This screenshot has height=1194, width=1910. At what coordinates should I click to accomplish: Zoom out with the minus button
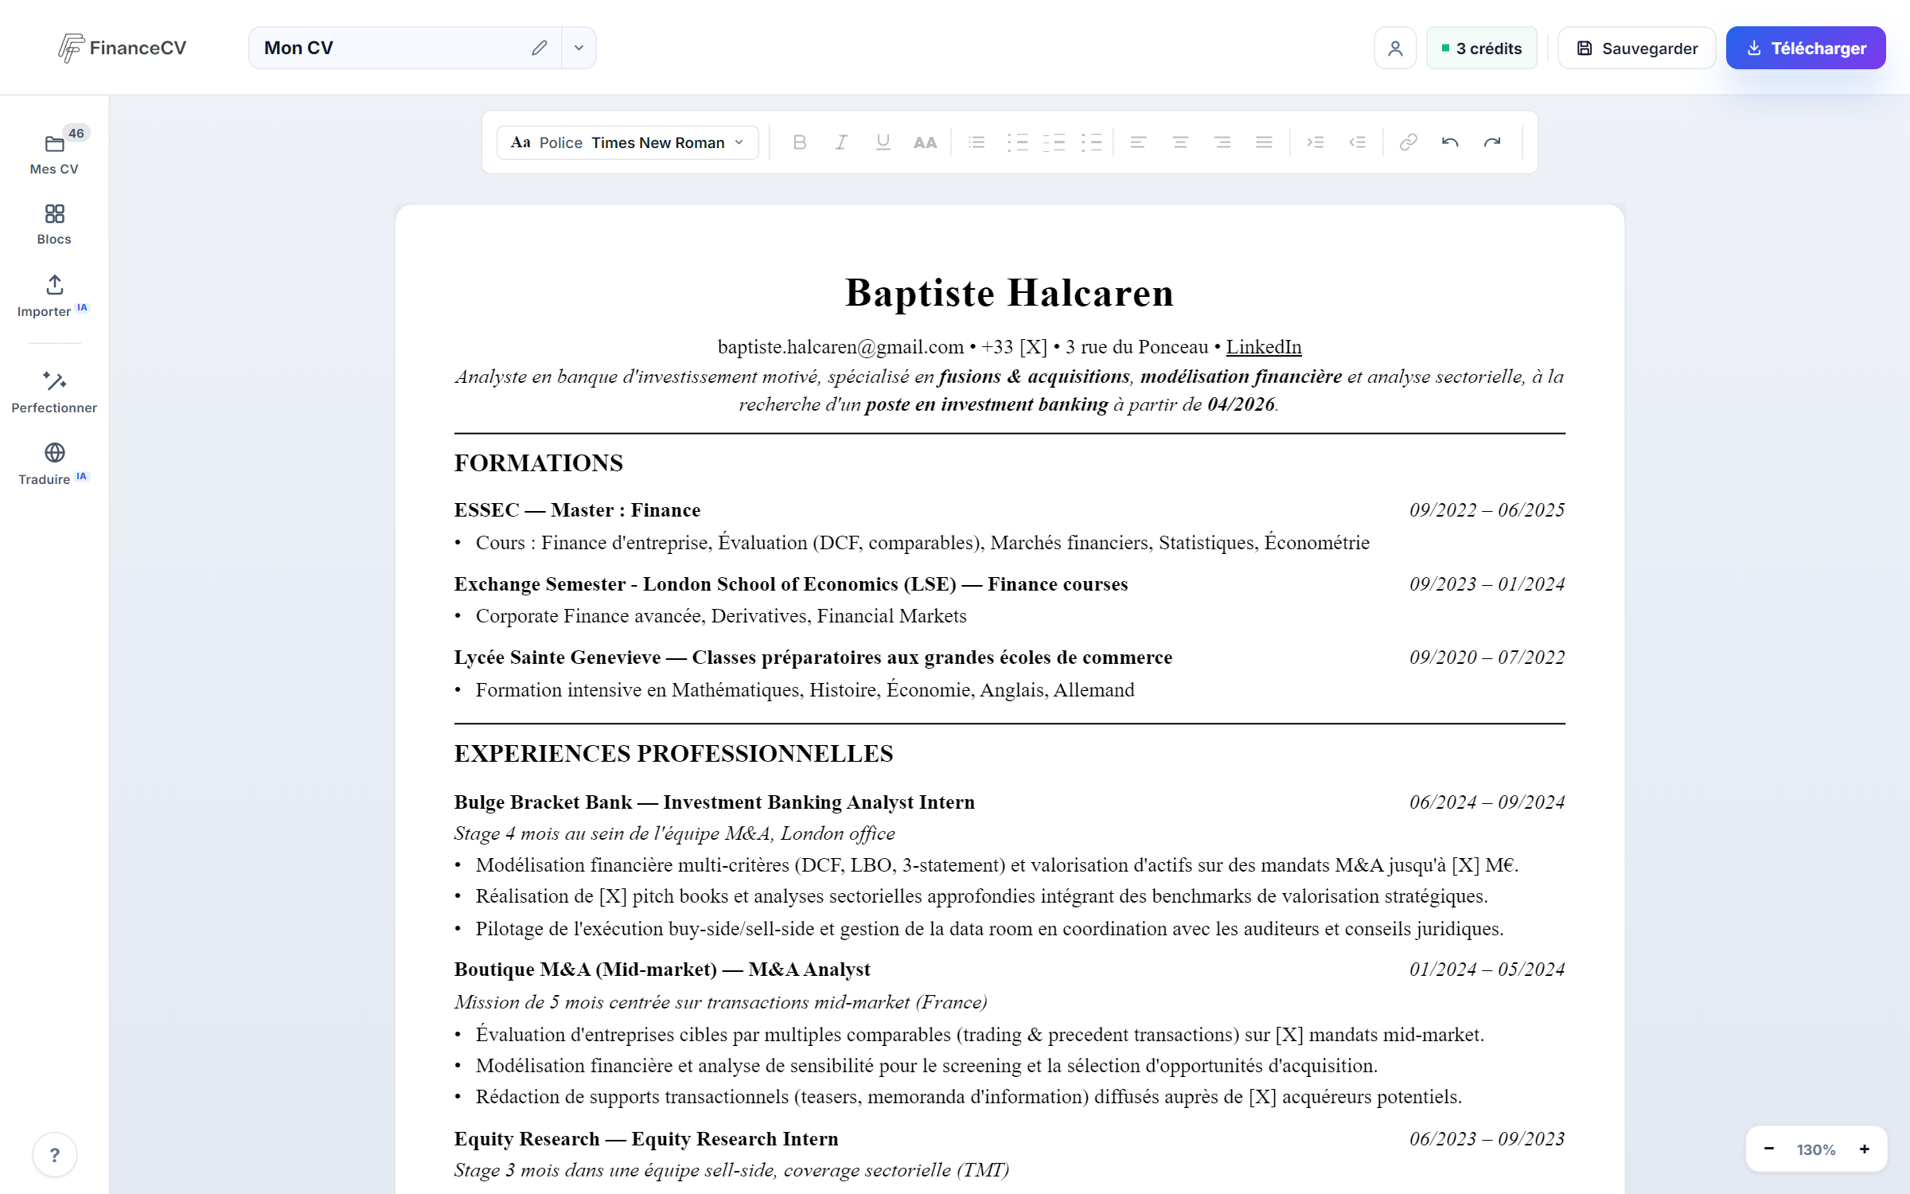click(1768, 1149)
